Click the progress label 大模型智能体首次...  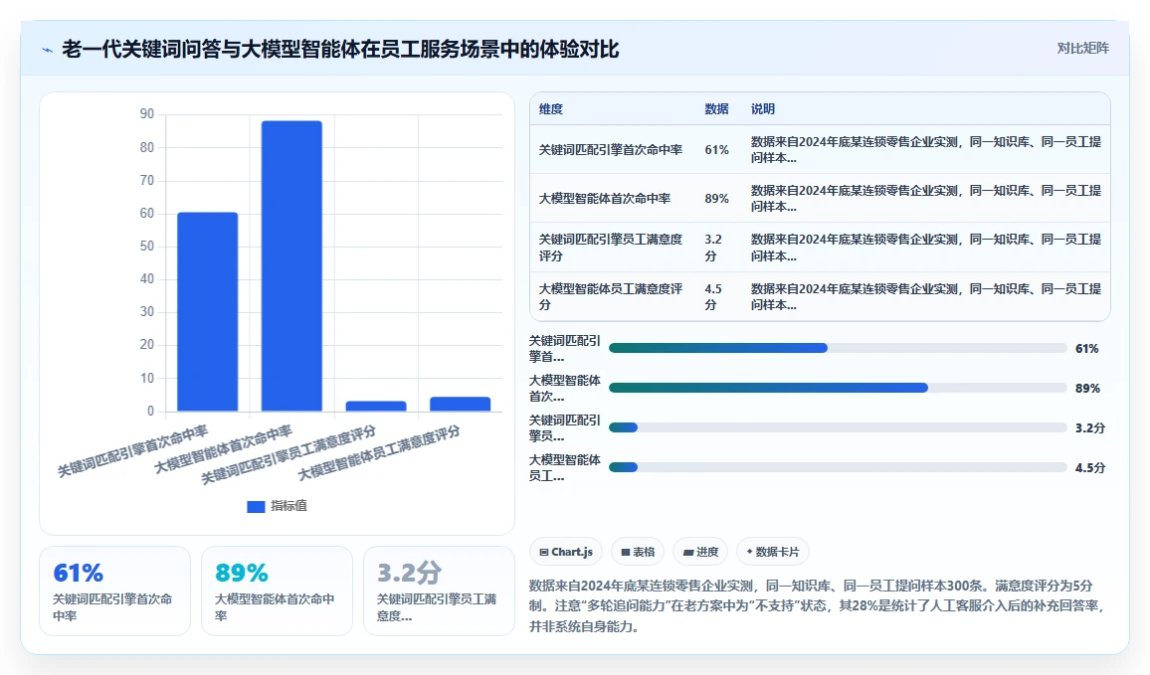(565, 388)
